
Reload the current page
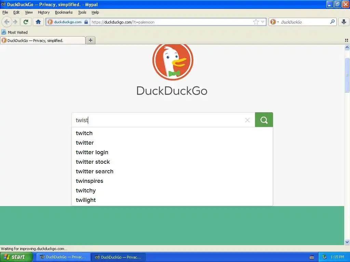[x=26, y=22]
